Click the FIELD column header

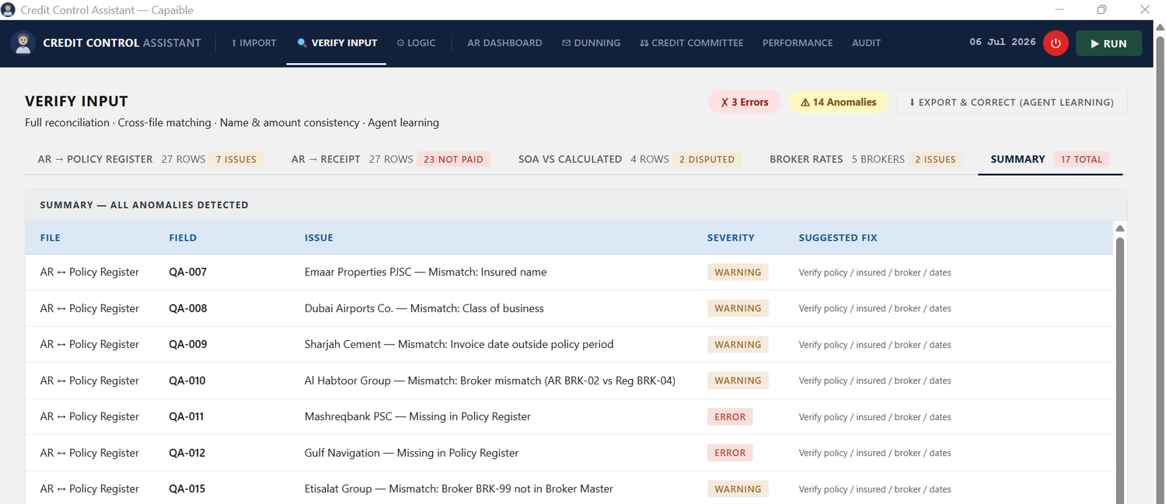pyautogui.click(x=183, y=238)
